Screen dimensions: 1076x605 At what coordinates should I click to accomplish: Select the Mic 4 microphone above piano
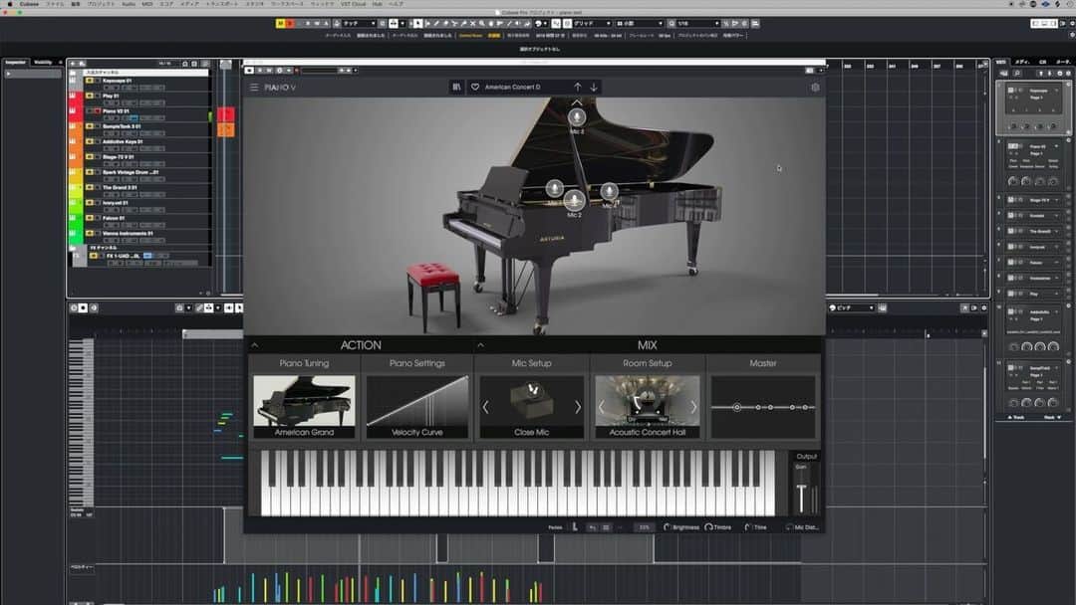point(577,117)
